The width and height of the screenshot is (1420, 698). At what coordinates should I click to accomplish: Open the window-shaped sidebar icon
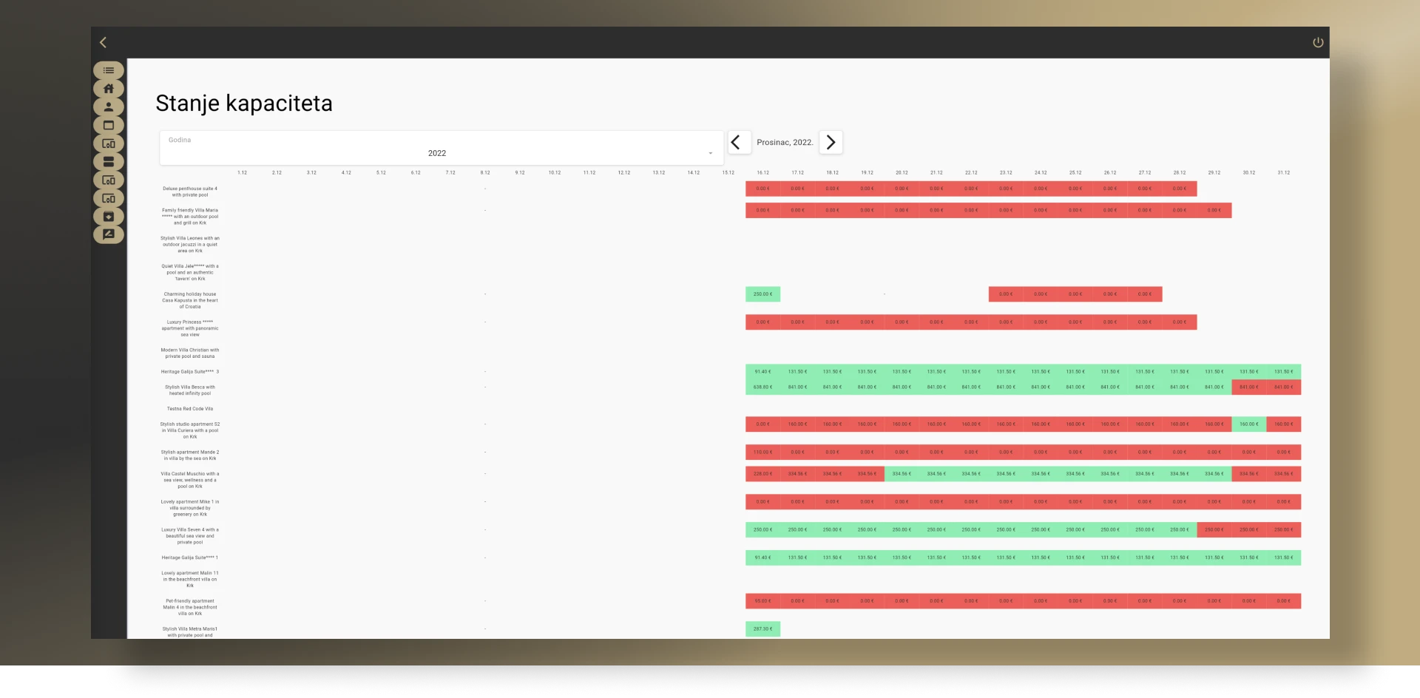[109, 125]
